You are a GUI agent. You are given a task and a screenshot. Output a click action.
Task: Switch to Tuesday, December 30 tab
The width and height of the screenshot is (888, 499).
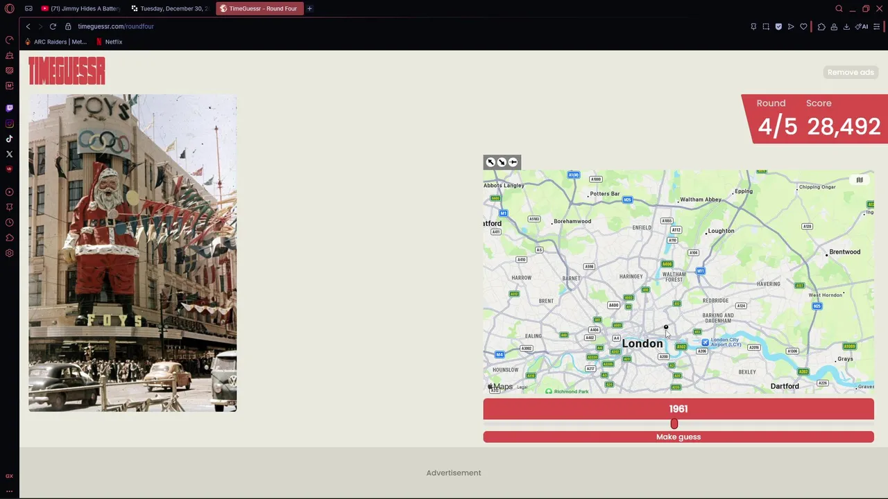(x=170, y=8)
